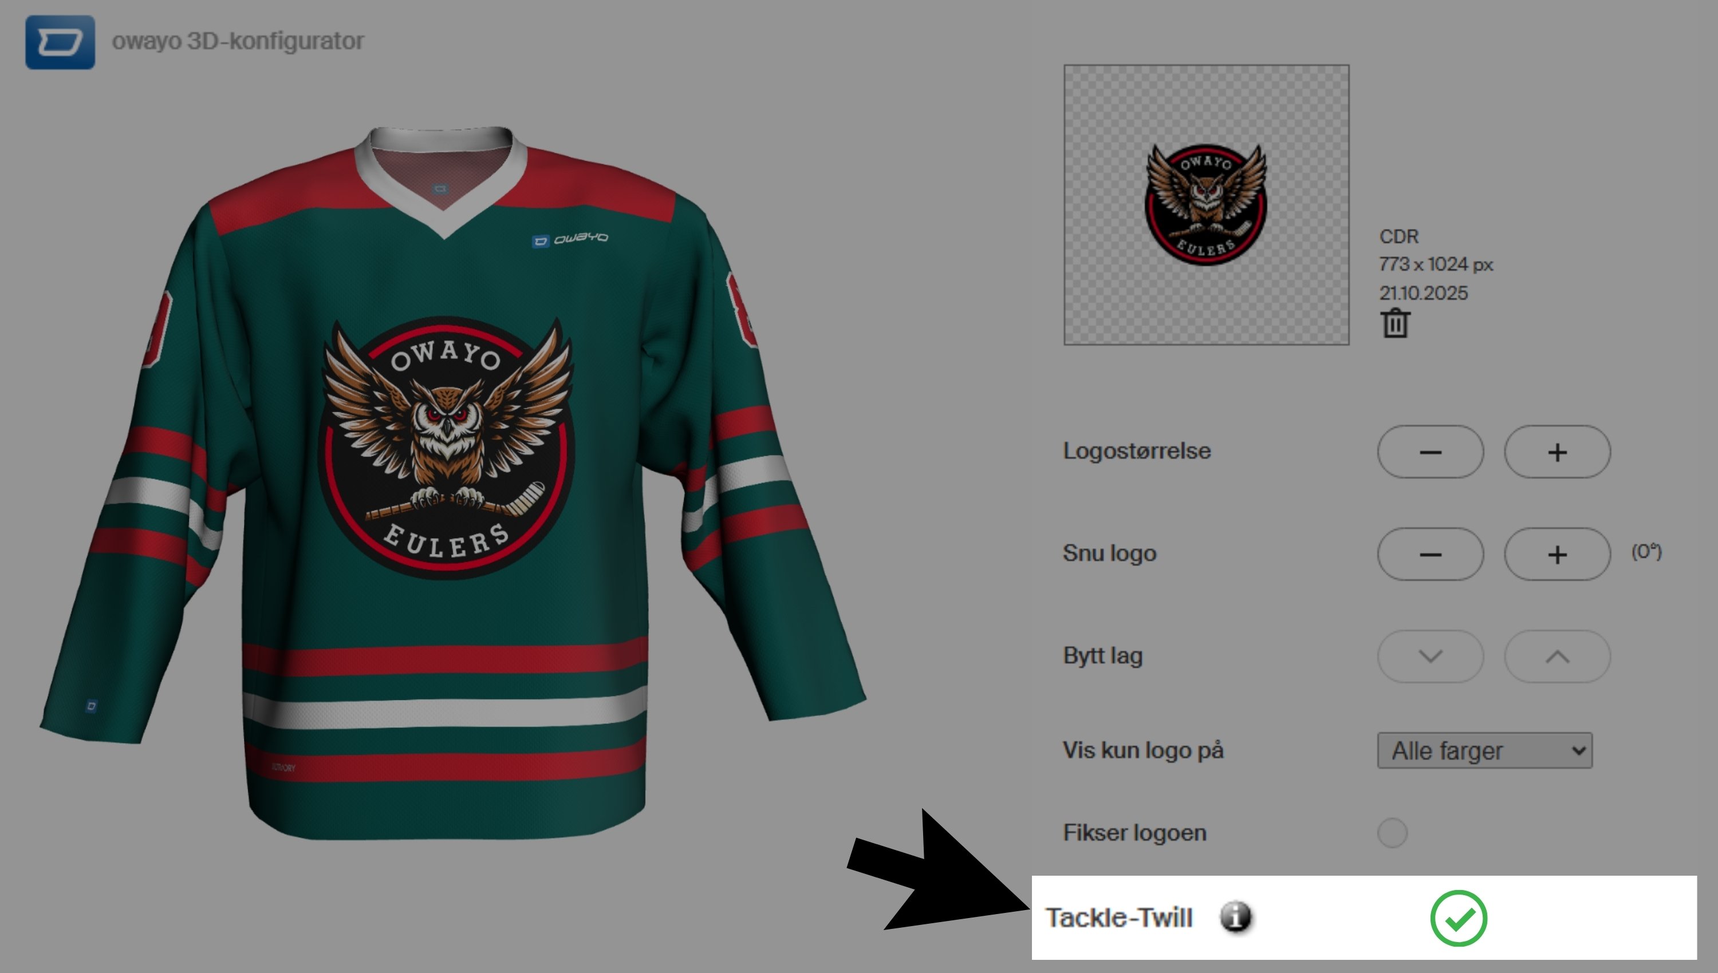Click the owayo logo icon in header
Screen dimensions: 1718x973
pos(60,42)
